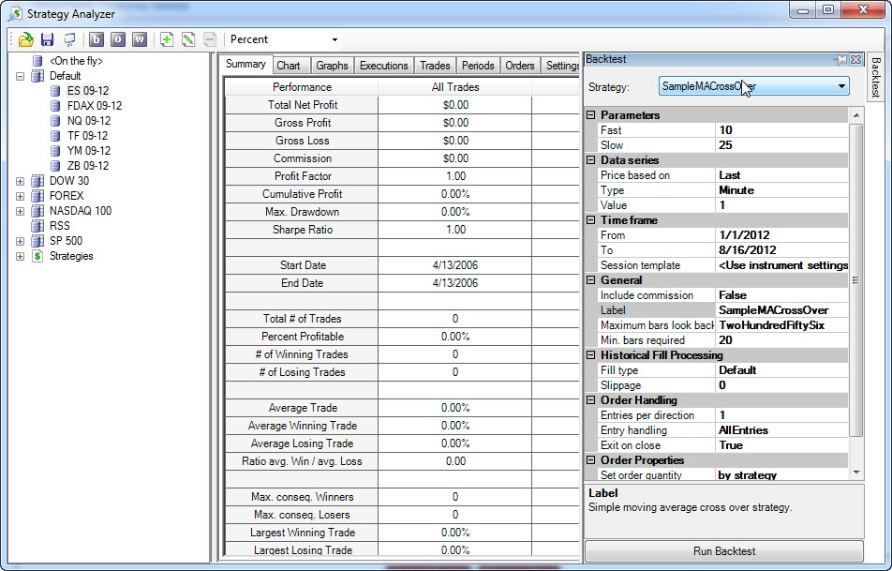Viewport: 892px width, 571px height.
Task: Click the Performance column header
Action: click(302, 87)
